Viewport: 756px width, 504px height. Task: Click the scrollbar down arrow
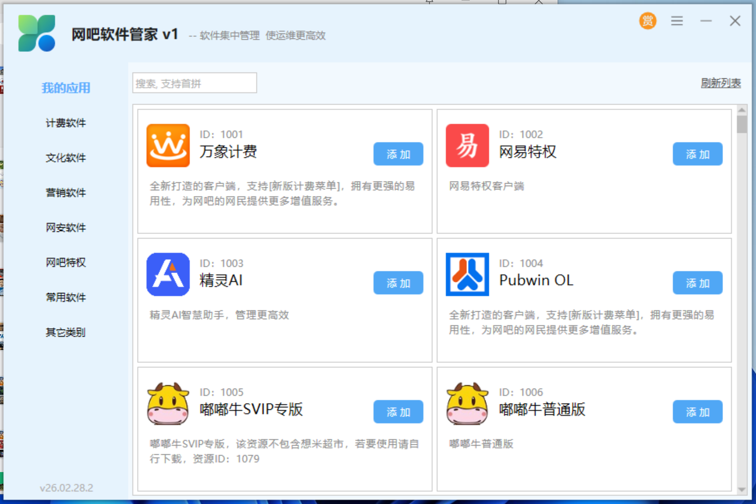tap(742, 489)
